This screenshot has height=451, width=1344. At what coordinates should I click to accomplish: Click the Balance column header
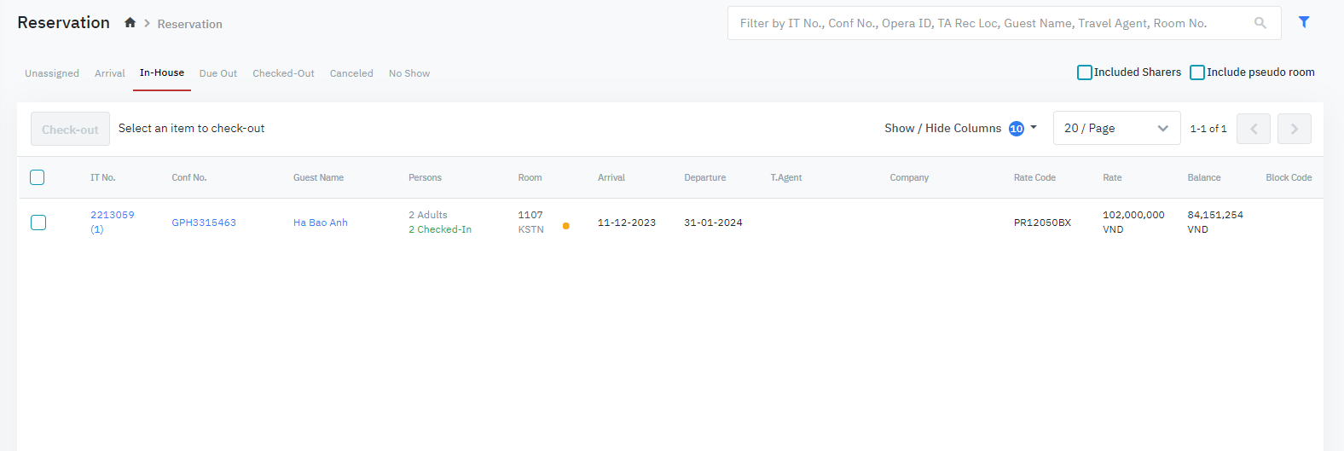pyautogui.click(x=1204, y=177)
